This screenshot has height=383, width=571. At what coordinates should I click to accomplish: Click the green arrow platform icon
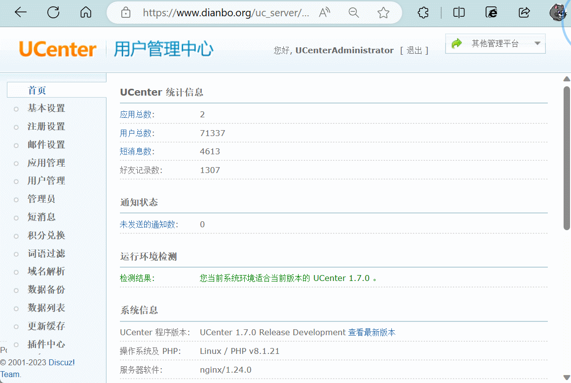pyautogui.click(x=457, y=44)
